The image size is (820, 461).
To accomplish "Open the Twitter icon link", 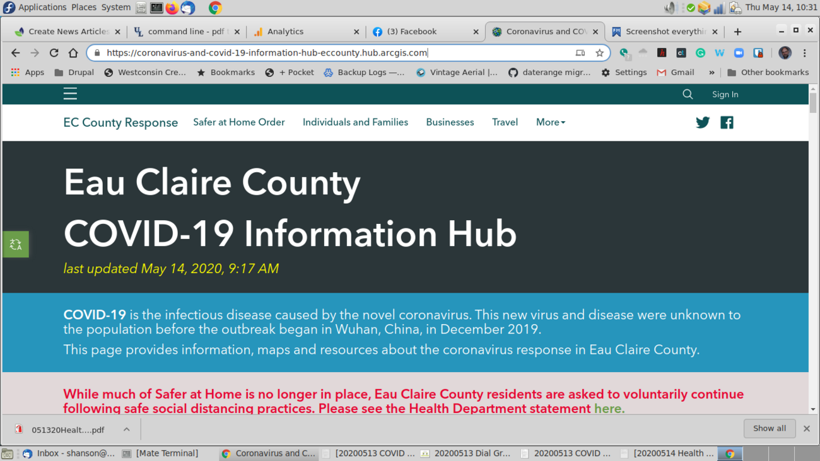I will [x=703, y=122].
